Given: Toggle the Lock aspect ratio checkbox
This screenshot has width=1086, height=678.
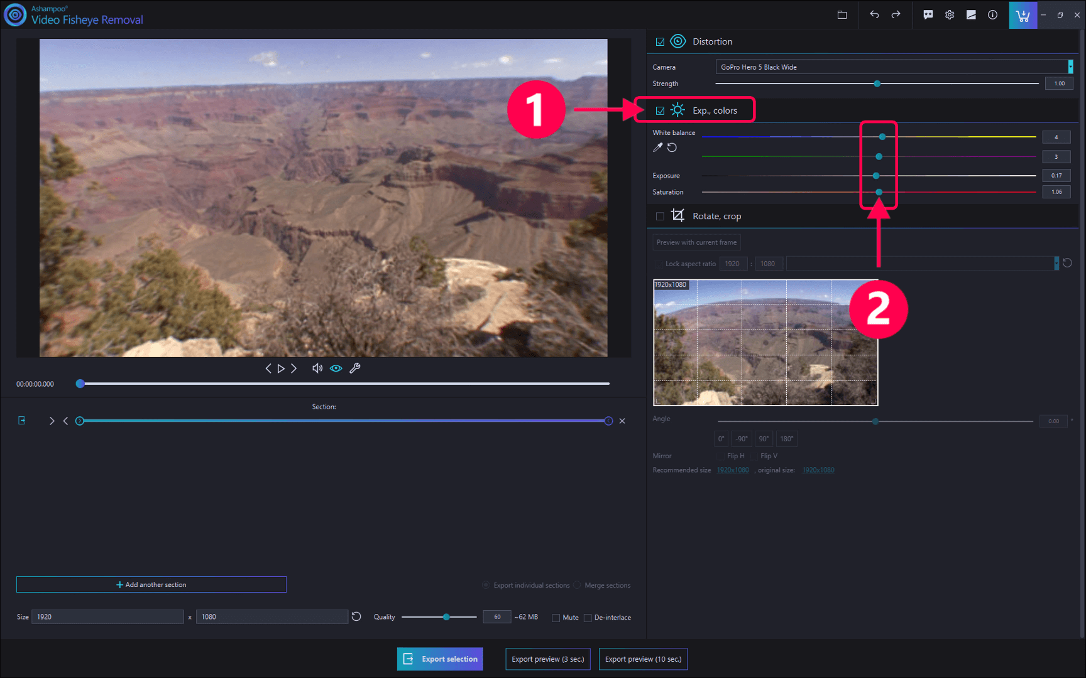Looking at the screenshot, I should coord(659,264).
